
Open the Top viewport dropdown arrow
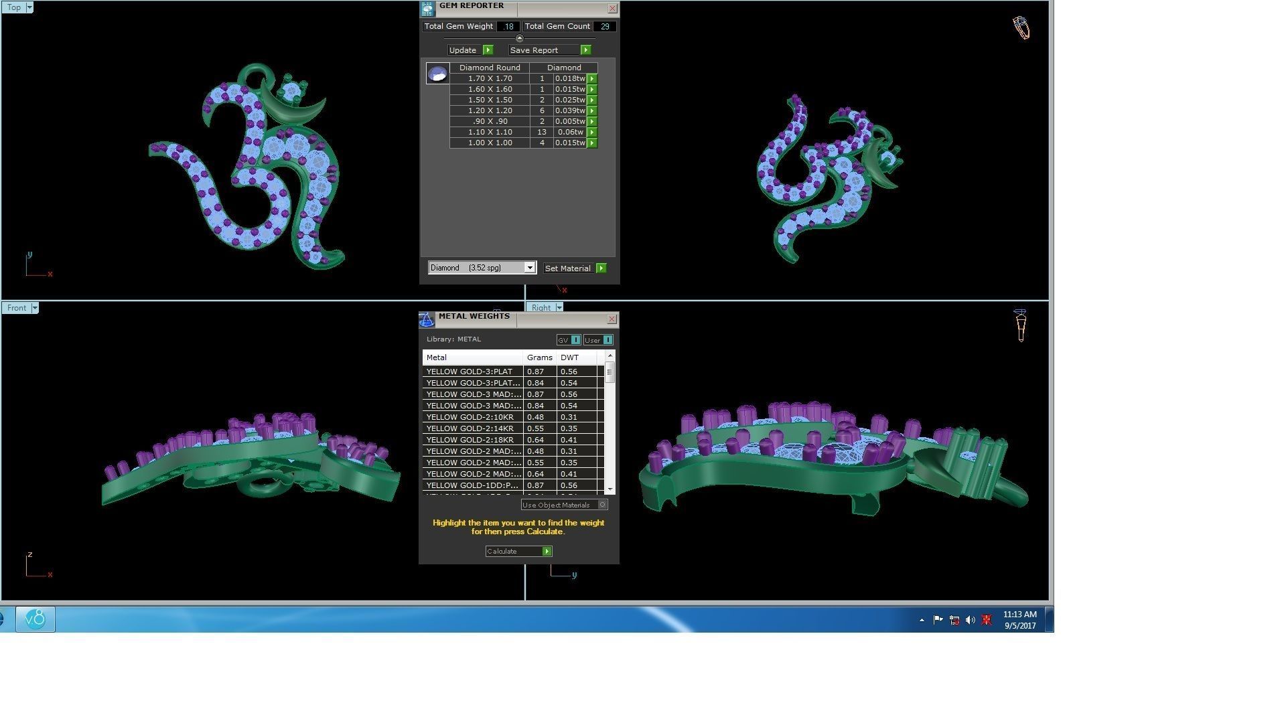(29, 7)
